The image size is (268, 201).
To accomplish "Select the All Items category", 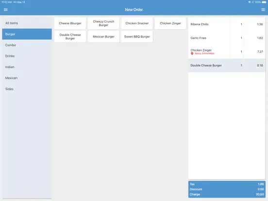I will point(27,23).
